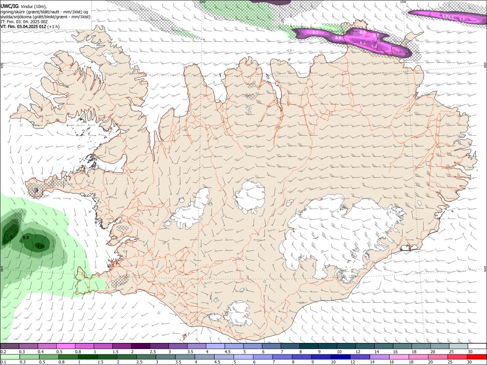Pick the palest green 0.1 rain scale swatch
The image size is (487, 365).
pos(10,357)
